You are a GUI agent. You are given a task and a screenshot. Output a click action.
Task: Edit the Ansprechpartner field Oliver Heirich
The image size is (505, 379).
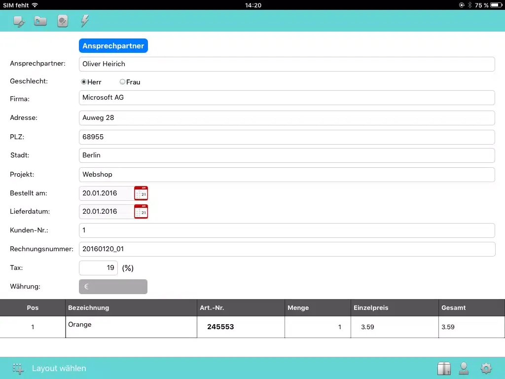(x=287, y=64)
